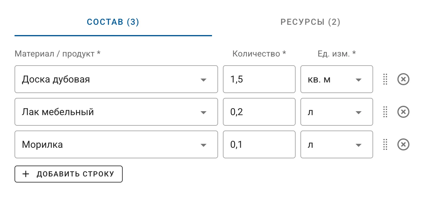Delete the "Лак мебельный" row using the cross icon
The image size is (424, 197).
pos(403,112)
